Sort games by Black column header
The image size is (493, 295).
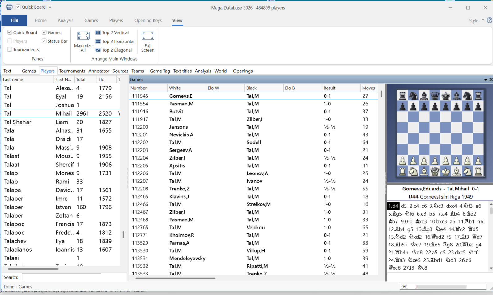[x=264, y=88]
